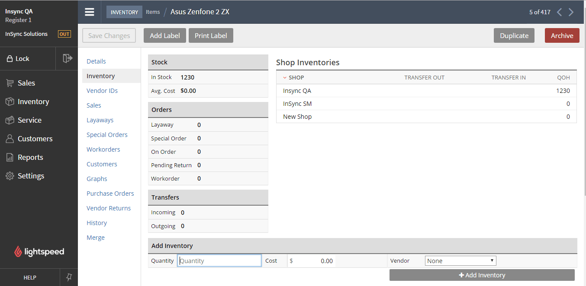Click the Service ticket icon
Viewport: 586px width, 286px height.
(x=10, y=120)
